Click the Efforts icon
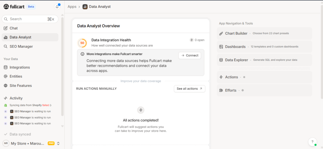 pyautogui.click(x=221, y=90)
